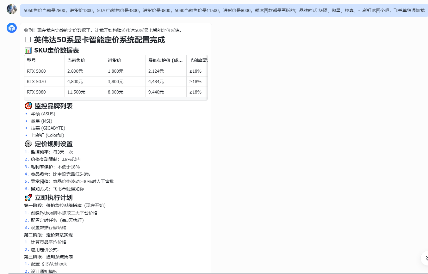Click the 设置数据存储结构 step
The width and height of the screenshot is (428, 274).
(48, 228)
